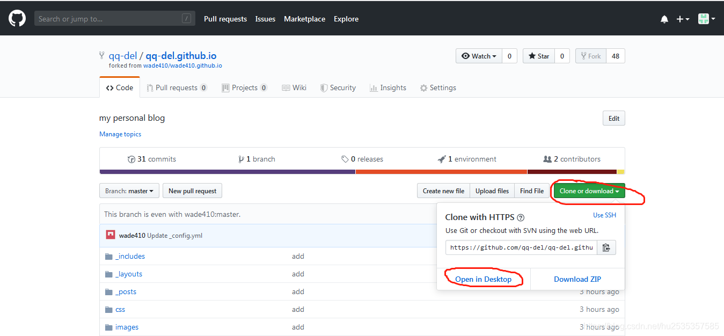Select the Code tab
Screen dimensions: 724x336
(120, 87)
